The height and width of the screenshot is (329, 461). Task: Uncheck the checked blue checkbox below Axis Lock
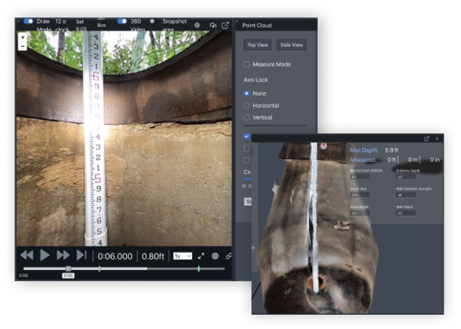click(x=247, y=136)
